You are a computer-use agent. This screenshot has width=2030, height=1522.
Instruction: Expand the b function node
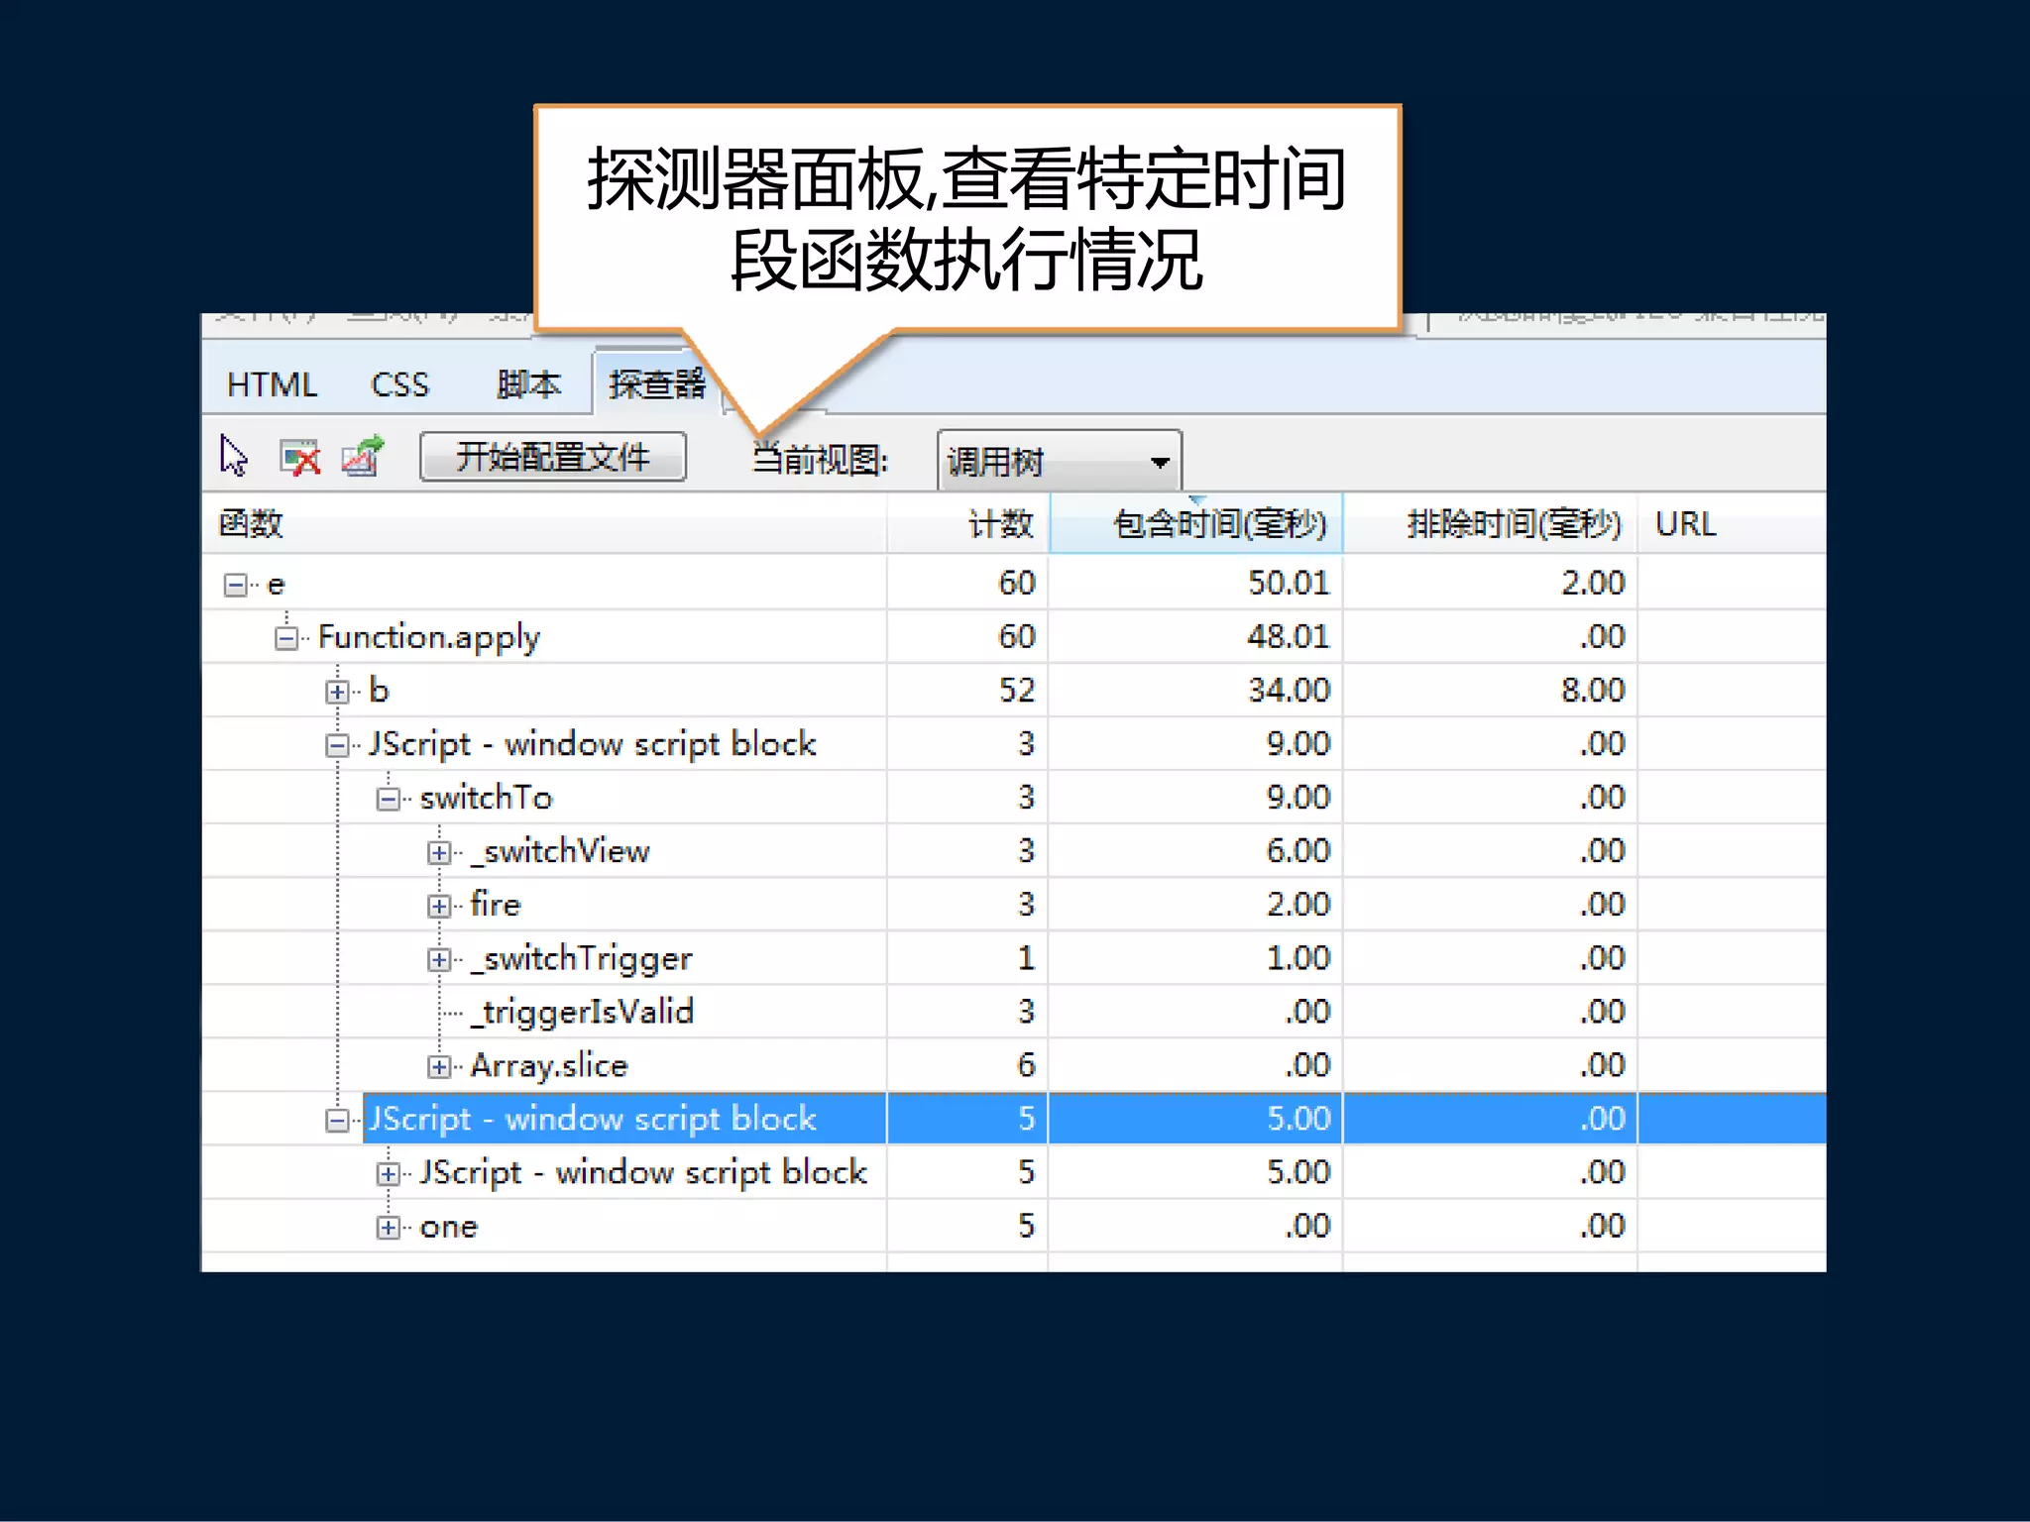point(337,692)
